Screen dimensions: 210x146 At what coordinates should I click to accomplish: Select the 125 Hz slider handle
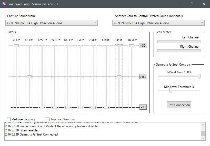click(42, 107)
